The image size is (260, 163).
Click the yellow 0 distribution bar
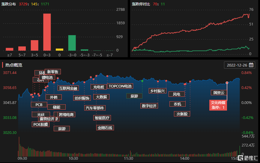coord(60,50)
